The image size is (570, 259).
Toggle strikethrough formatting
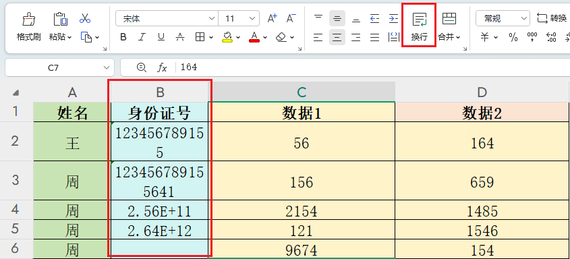click(x=179, y=36)
